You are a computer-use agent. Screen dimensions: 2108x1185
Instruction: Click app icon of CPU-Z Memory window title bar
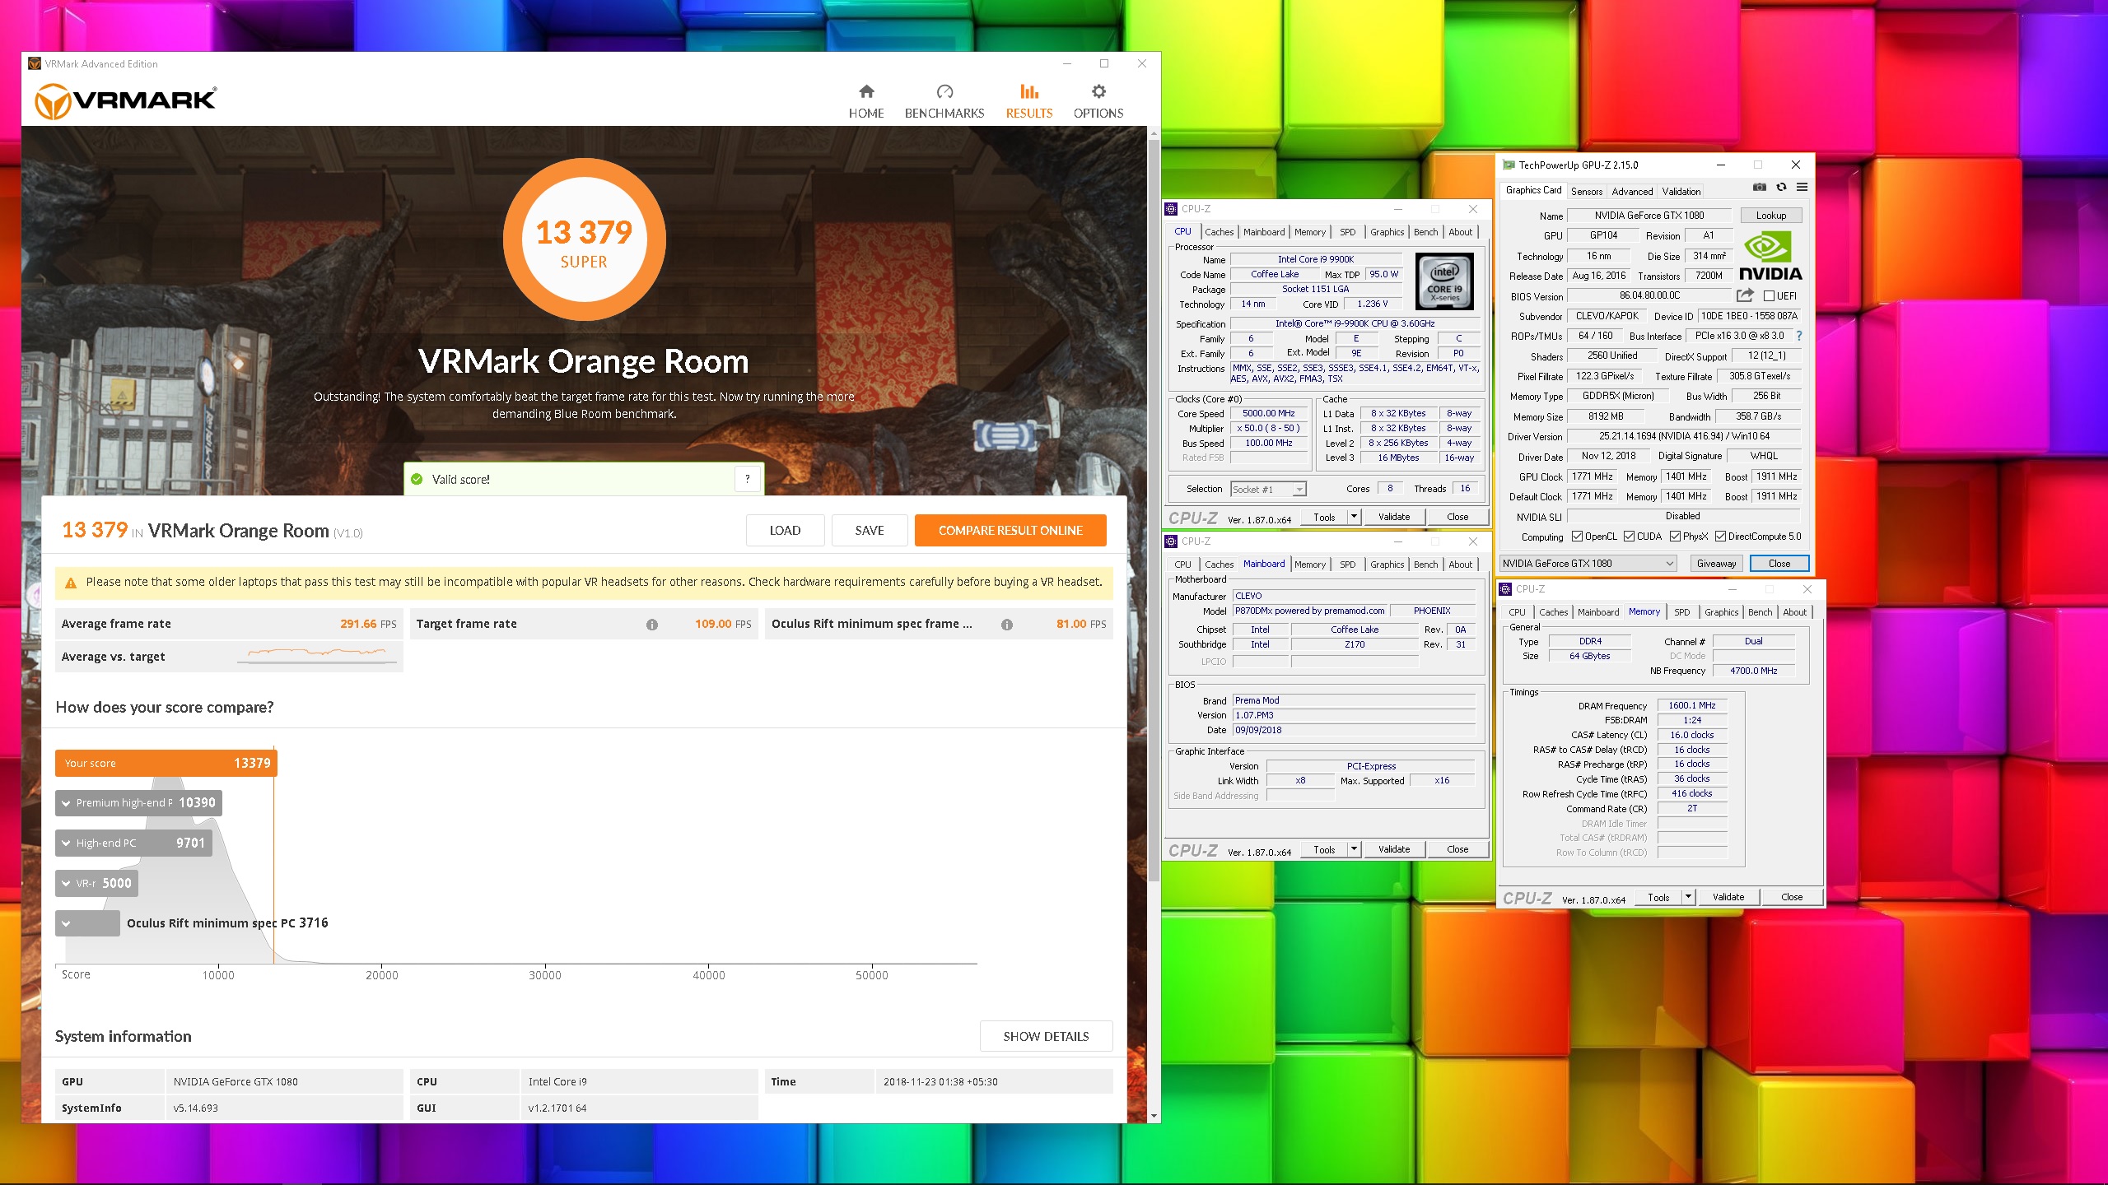[x=1505, y=589]
